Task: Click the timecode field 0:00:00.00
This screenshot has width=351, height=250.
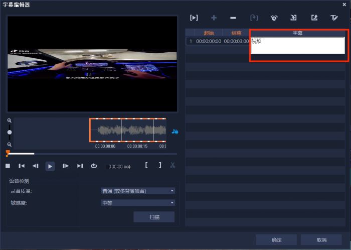Action: 118,167
